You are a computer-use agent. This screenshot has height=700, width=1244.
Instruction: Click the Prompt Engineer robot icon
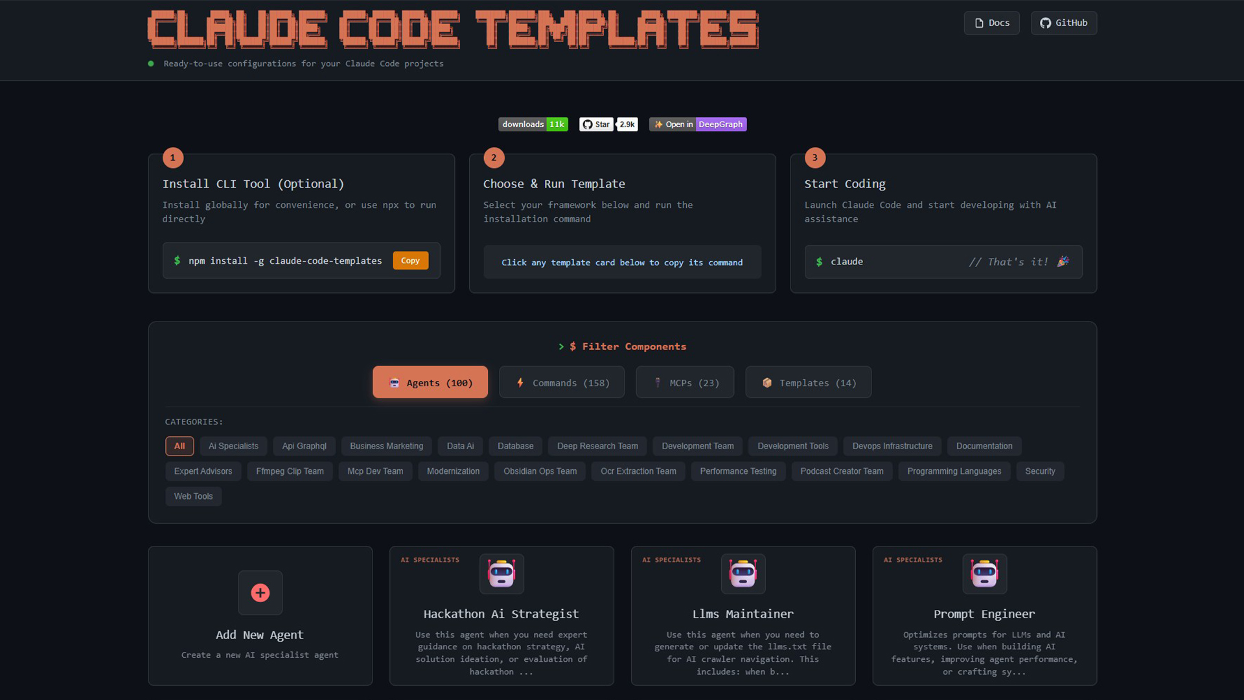[x=985, y=574]
